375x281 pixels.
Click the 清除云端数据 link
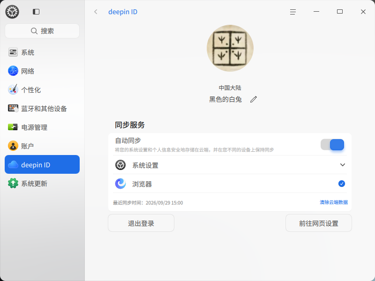click(x=334, y=202)
